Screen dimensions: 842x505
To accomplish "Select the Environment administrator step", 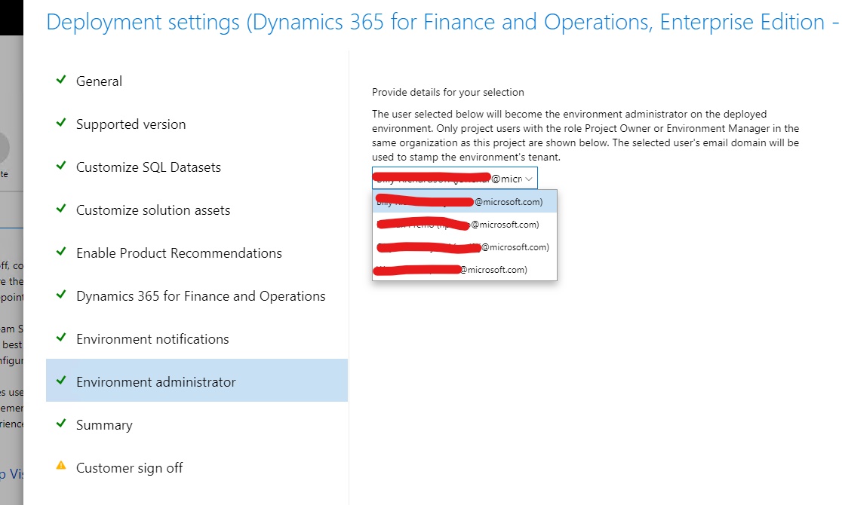I will pyautogui.click(x=156, y=382).
